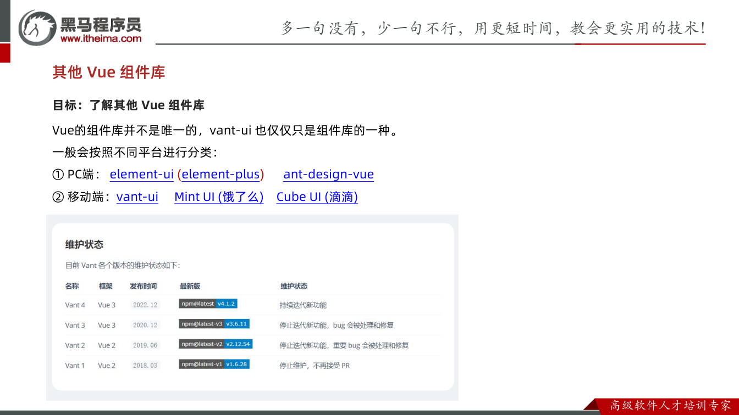The image size is (739, 415).
Task: Click the www.itheima.com website text
Action: point(101,38)
